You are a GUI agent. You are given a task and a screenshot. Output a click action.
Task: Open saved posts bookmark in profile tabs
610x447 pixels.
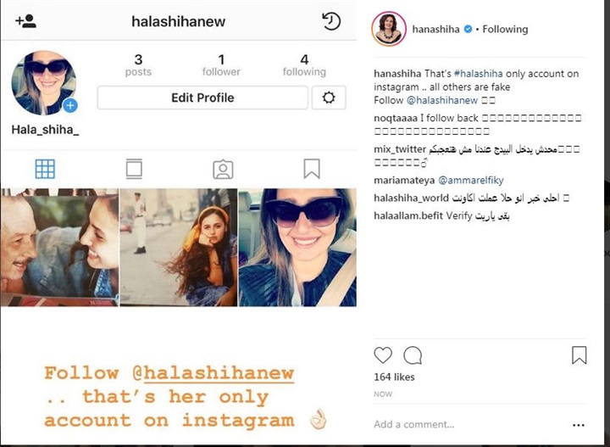[312, 169]
